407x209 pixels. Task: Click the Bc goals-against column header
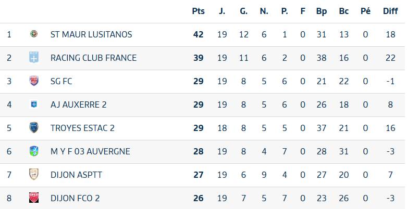pyautogui.click(x=343, y=11)
